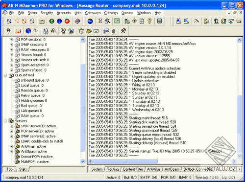Viewport: 245px width, 182px height.
Task: Select the 'MultiPOP: inactive' tree item
Action: point(35,161)
